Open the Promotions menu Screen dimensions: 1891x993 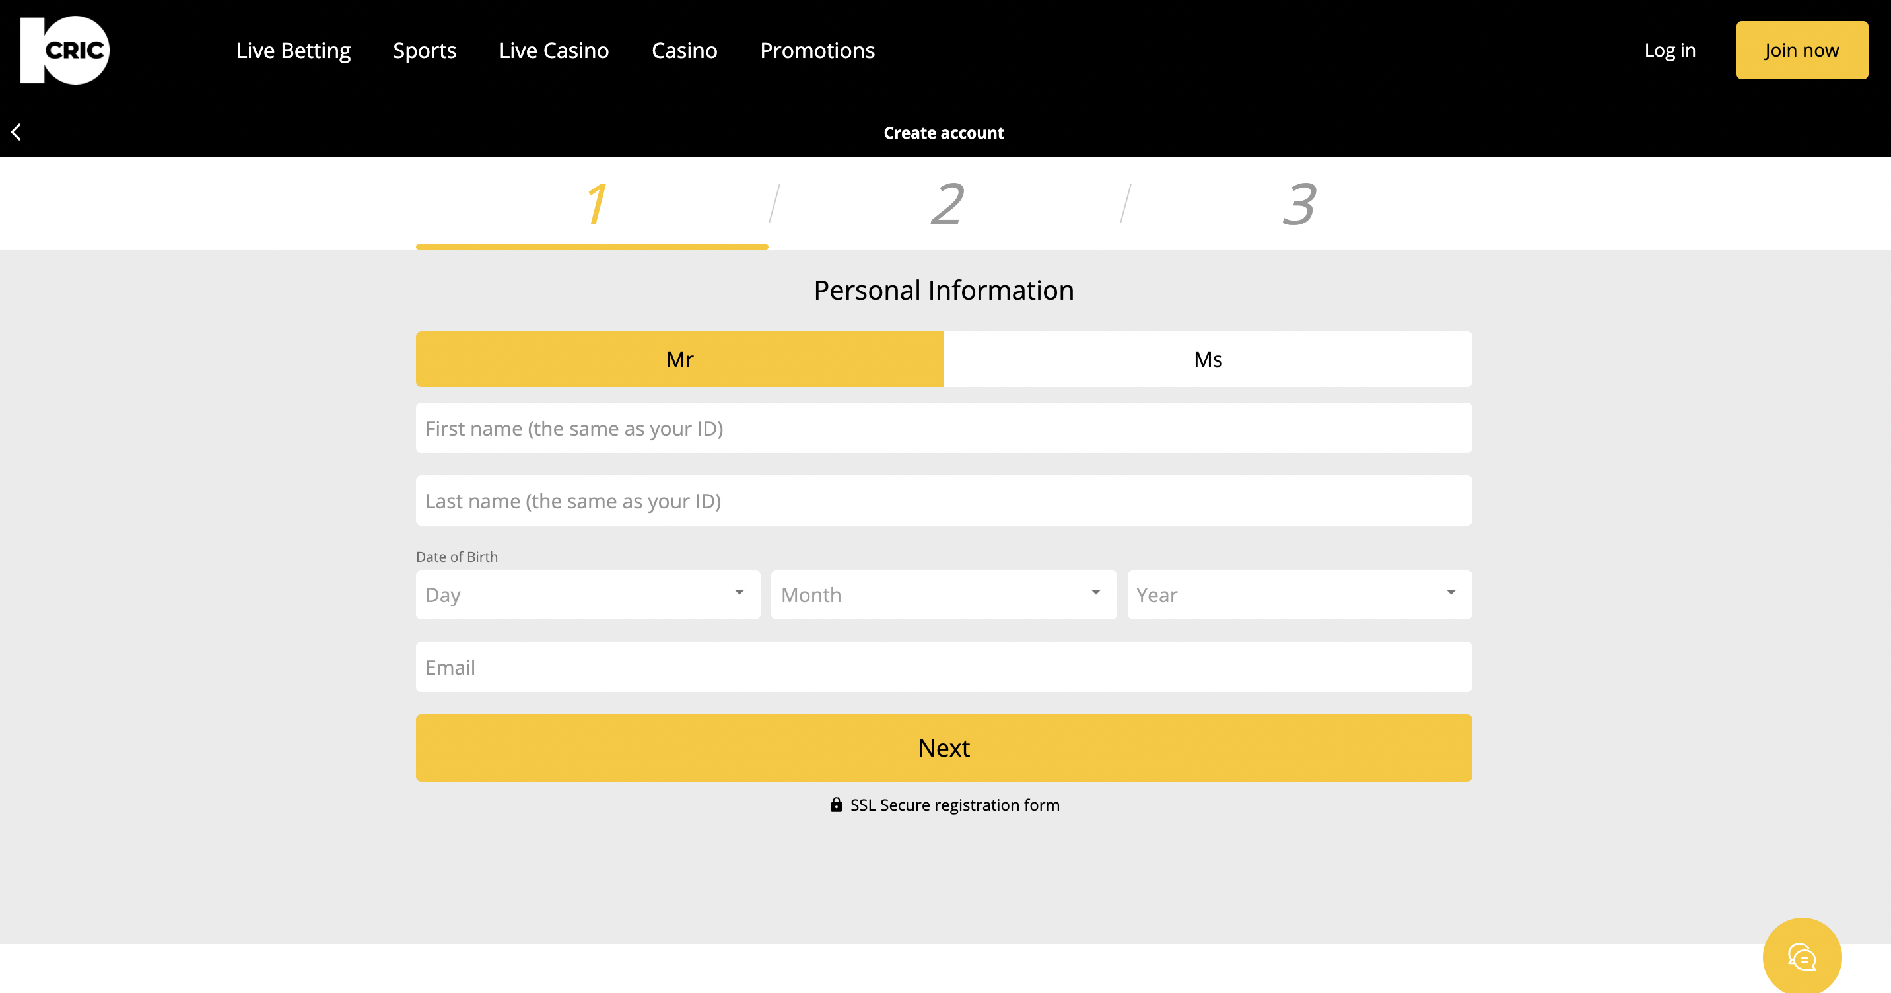tap(817, 50)
